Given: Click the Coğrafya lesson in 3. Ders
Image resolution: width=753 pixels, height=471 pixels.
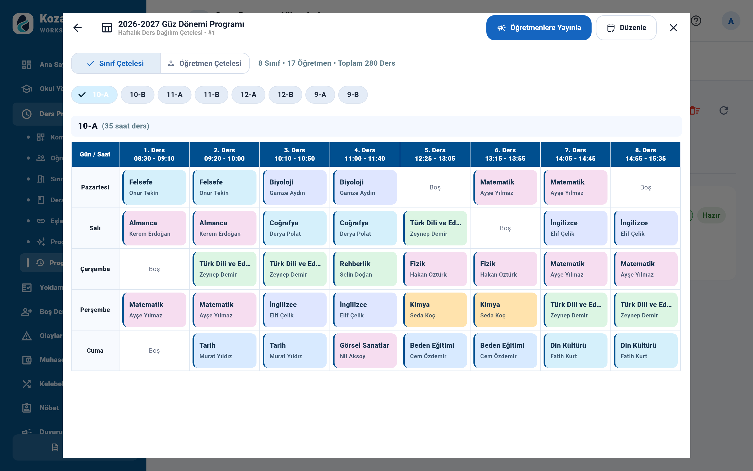Looking at the screenshot, I should click(x=295, y=228).
